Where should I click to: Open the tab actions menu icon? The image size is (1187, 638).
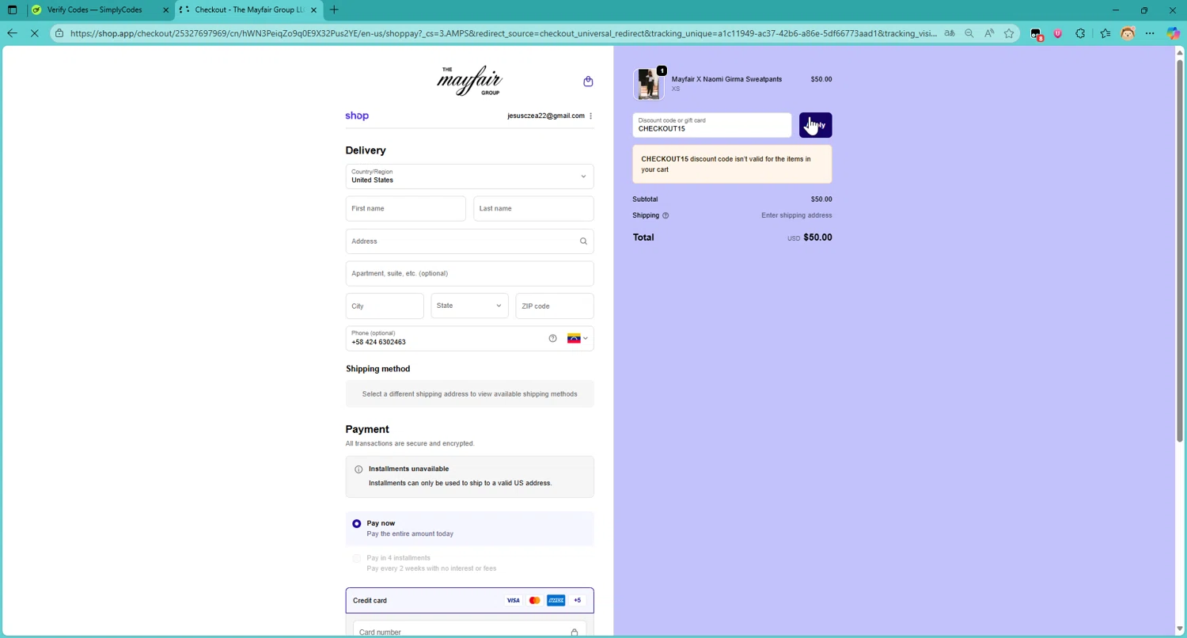[12, 10]
